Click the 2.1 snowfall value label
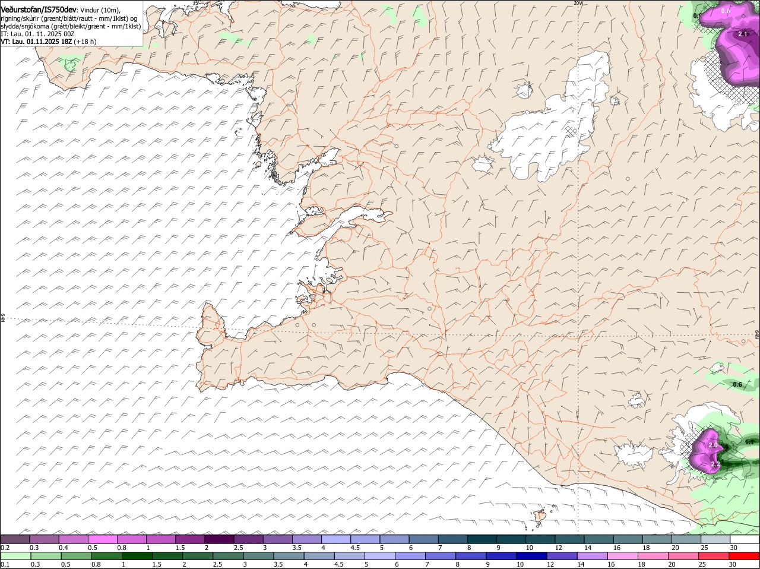 point(743,34)
